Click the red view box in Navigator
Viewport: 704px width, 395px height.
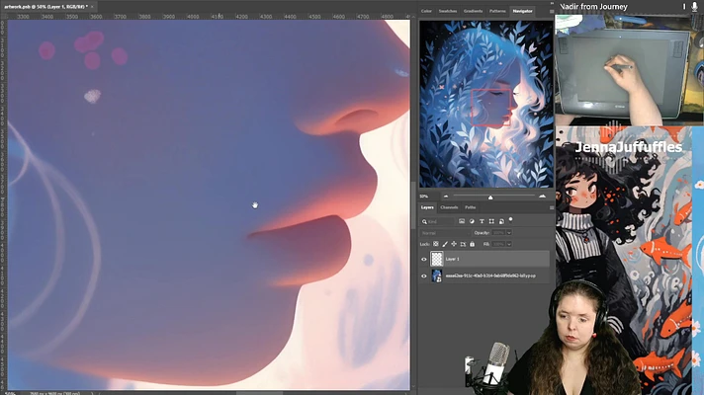(x=491, y=107)
